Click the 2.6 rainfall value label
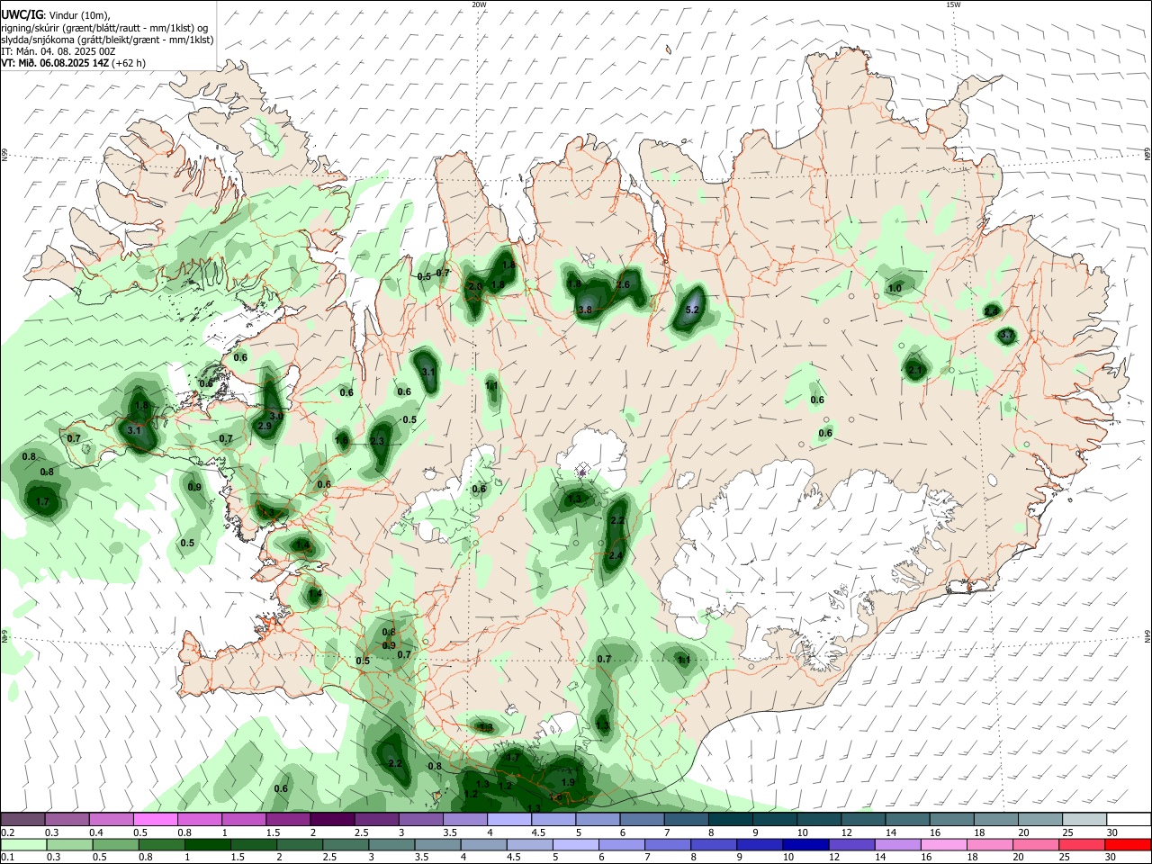1152x864 pixels. (x=622, y=284)
